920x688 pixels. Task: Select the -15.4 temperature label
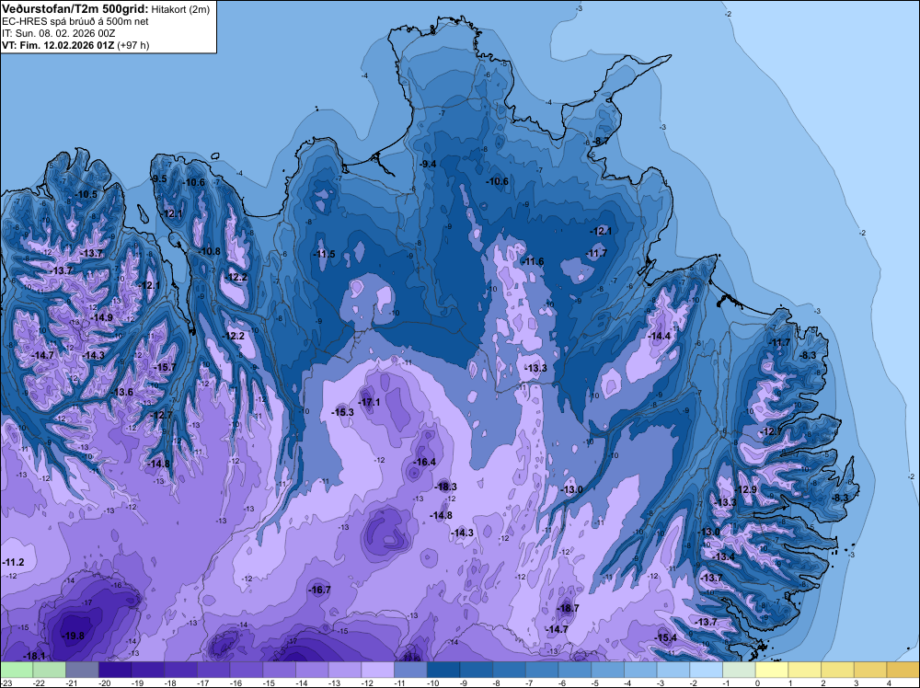click(666, 638)
